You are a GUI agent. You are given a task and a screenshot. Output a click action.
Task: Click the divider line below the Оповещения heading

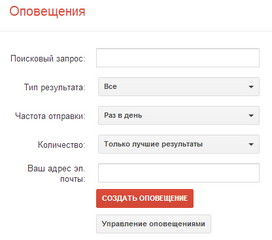[136, 31]
